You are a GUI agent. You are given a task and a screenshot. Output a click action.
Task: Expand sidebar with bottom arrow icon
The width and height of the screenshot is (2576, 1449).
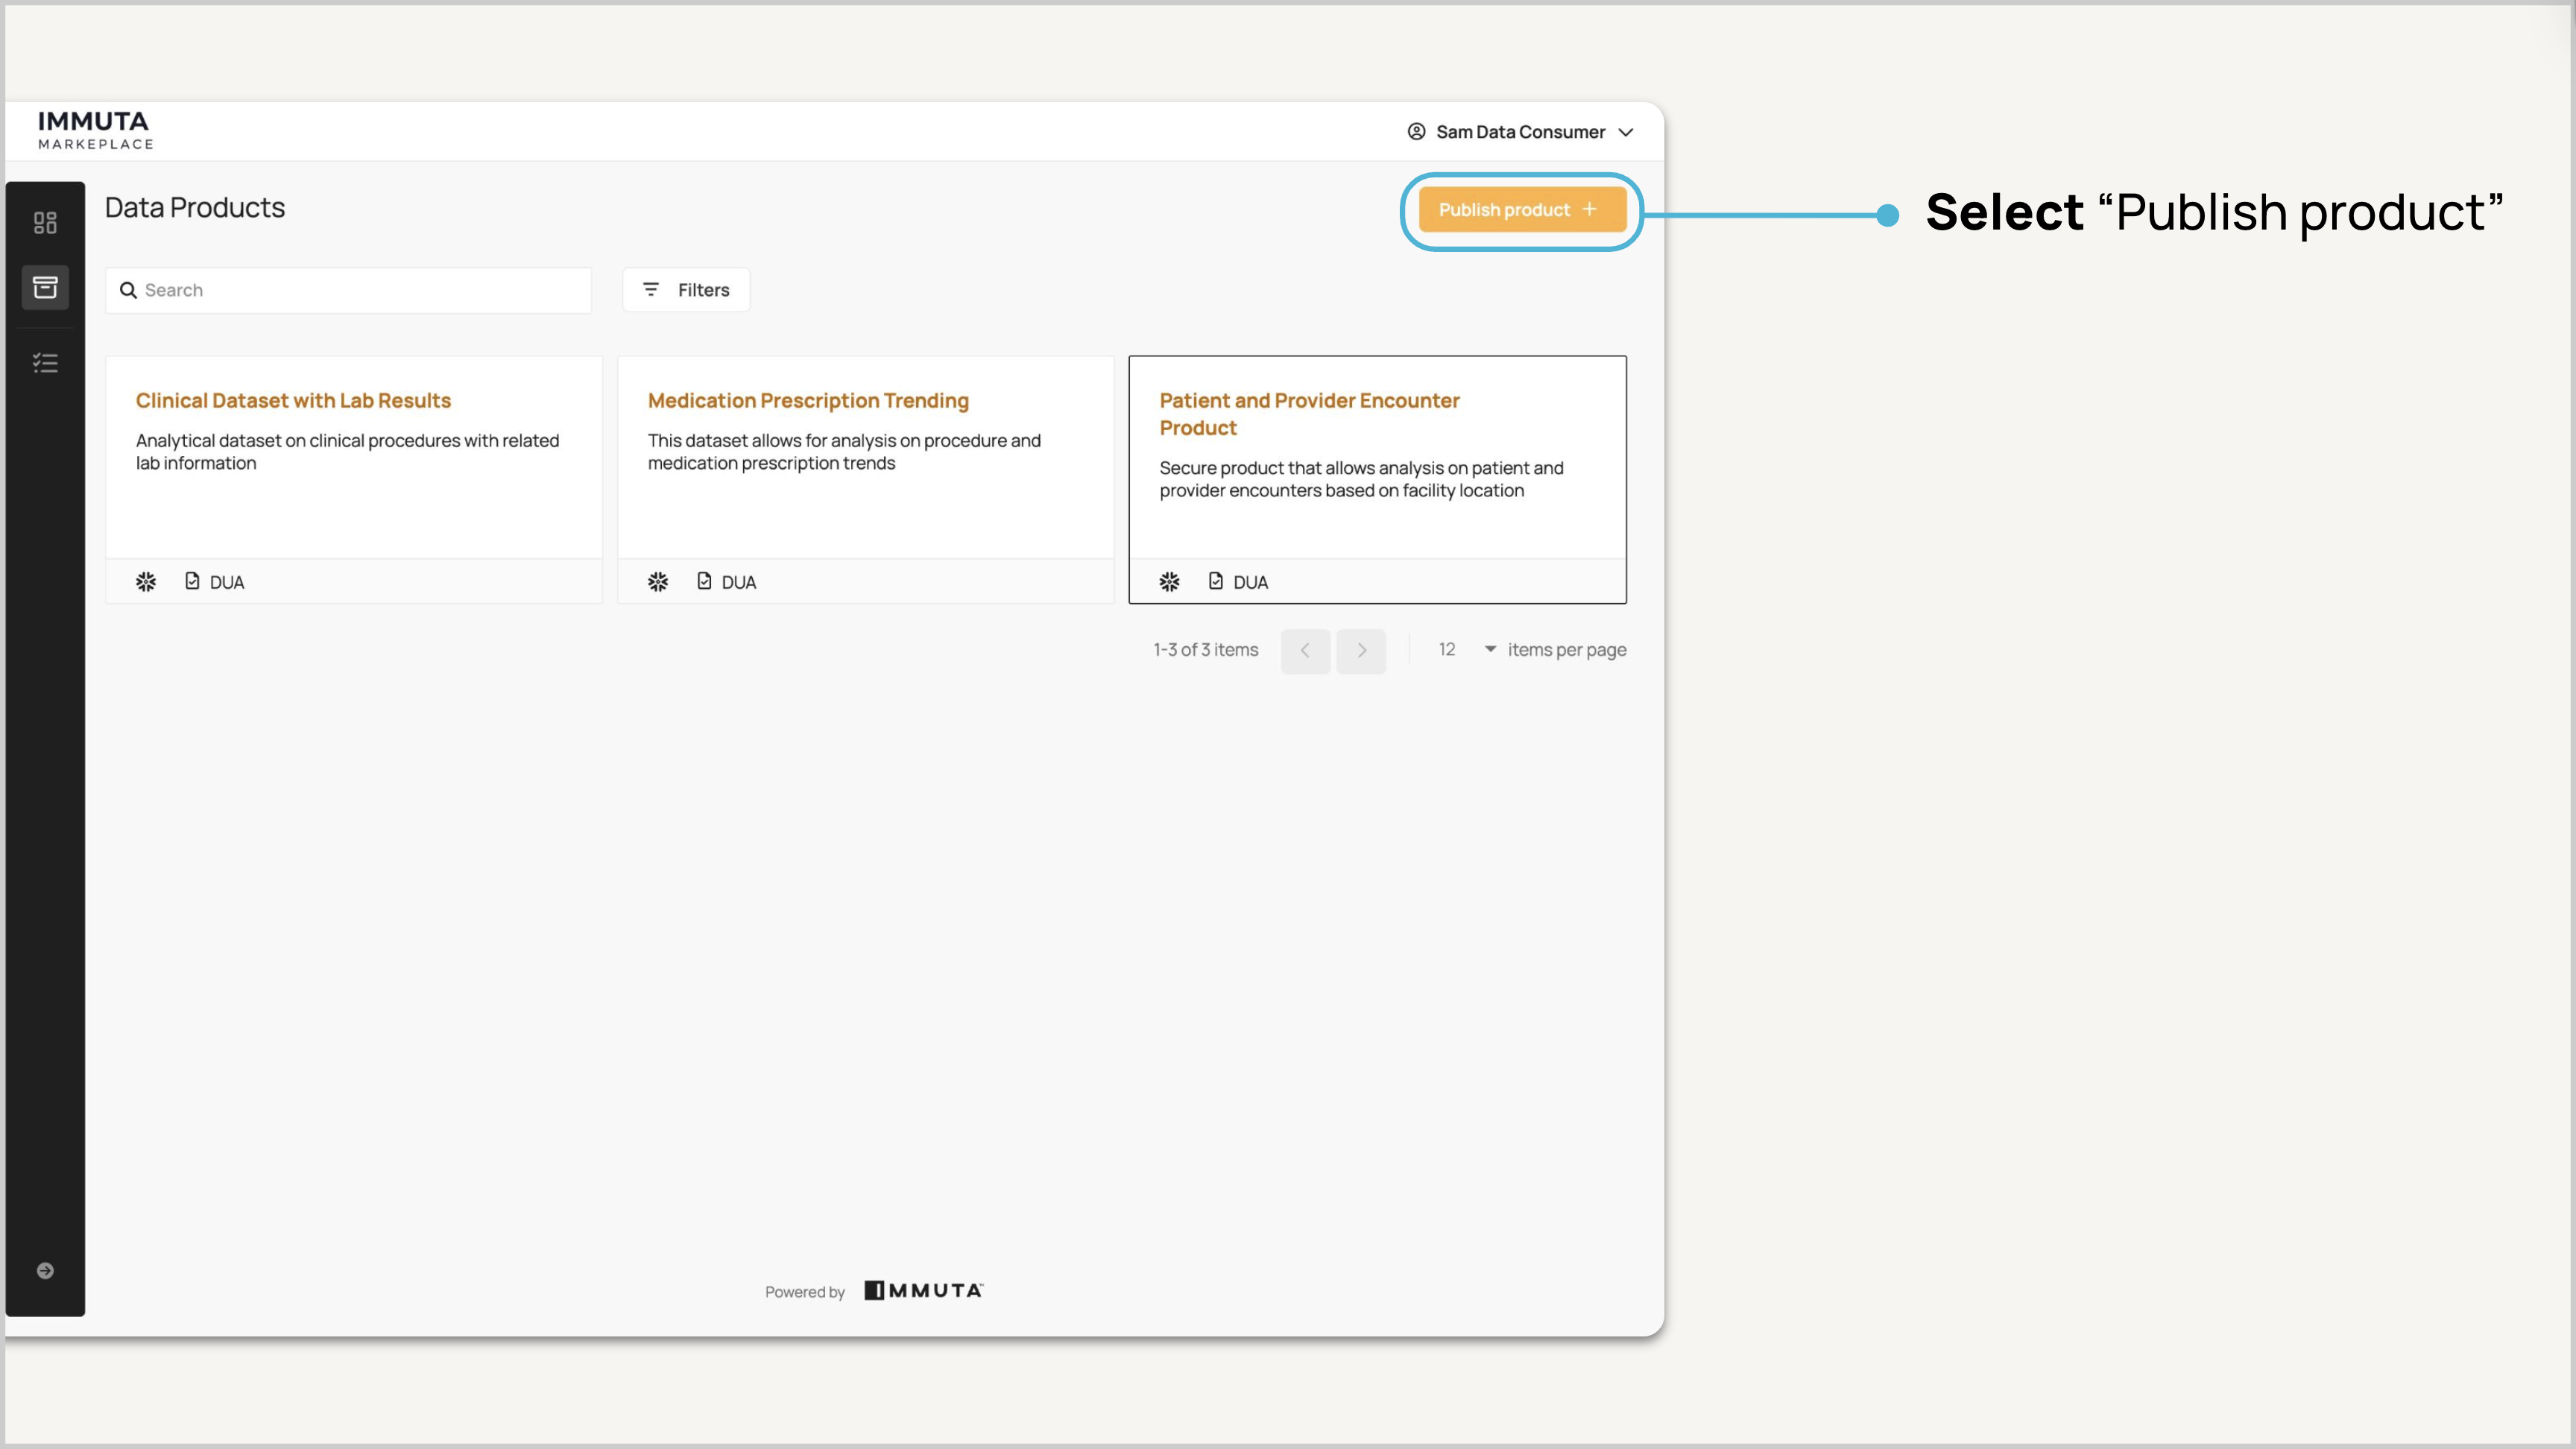pos(45,1270)
